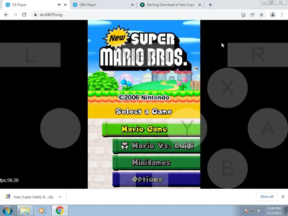Select Minigames in game menu
Screen dimensions: 288x216
(156, 163)
